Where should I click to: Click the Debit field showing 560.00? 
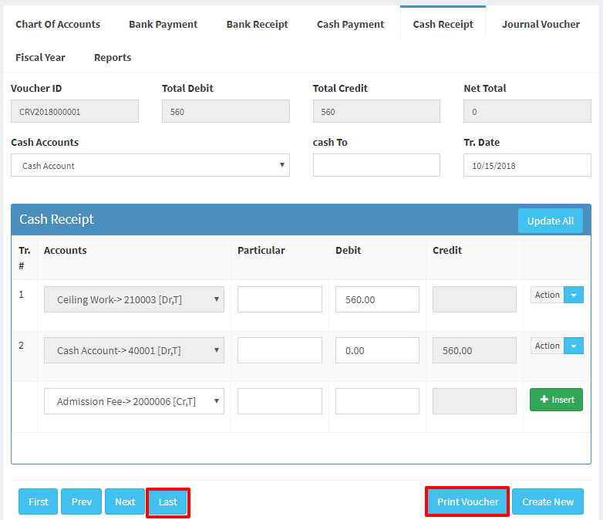[377, 299]
